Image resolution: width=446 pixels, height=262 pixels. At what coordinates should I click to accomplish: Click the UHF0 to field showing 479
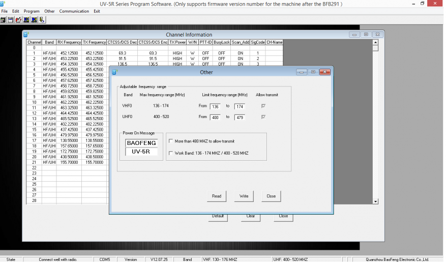[240, 117]
